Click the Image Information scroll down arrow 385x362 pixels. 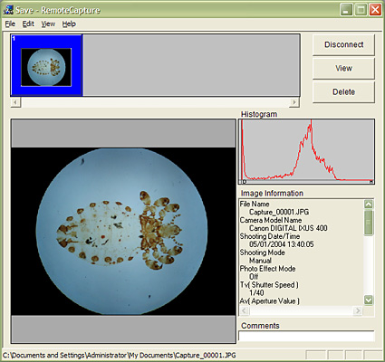pyautogui.click(x=369, y=300)
